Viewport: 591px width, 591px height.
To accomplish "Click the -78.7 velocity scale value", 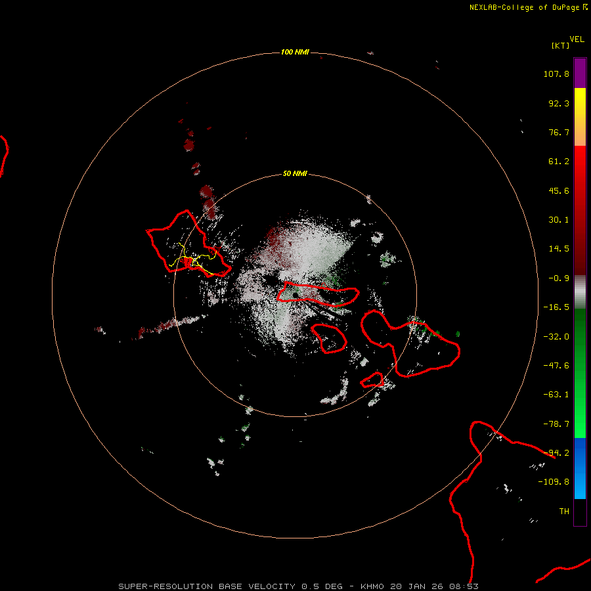I will [556, 424].
